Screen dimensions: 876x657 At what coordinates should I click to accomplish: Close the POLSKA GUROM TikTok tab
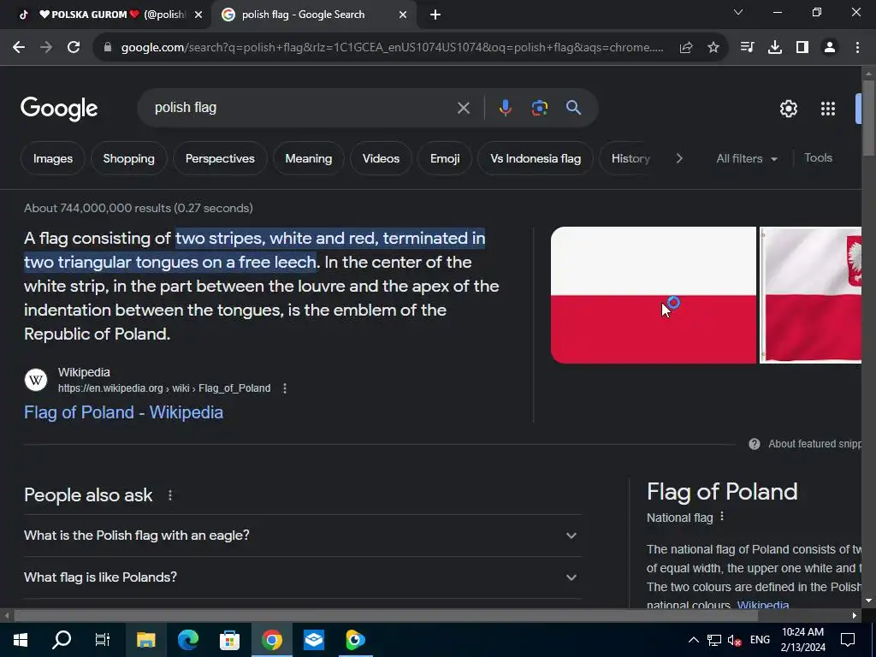[198, 15]
